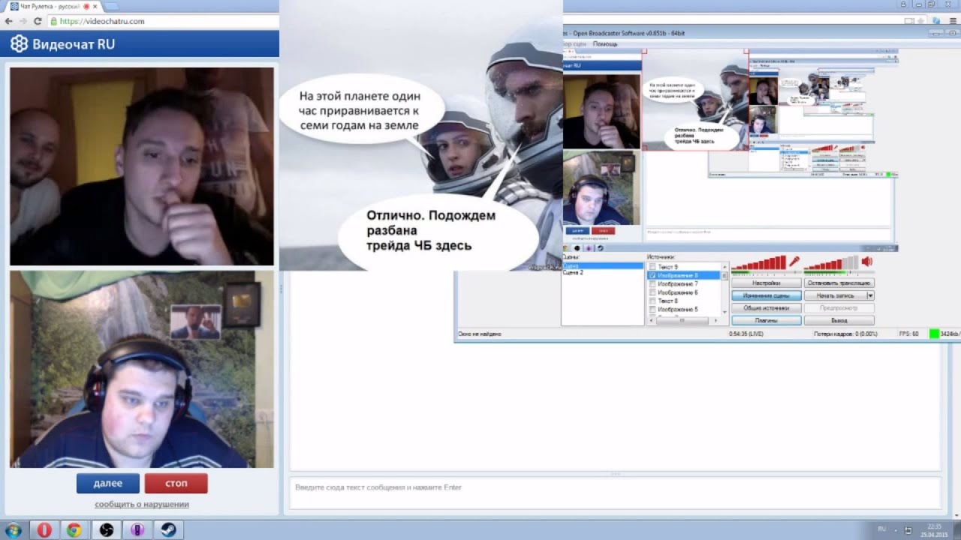
Task: Click the сообщить о нарушении link
Action: pyautogui.click(x=142, y=504)
